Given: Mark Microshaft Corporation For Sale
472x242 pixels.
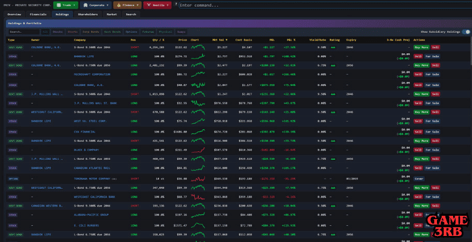Looking at the screenshot, I should tap(432, 74).
